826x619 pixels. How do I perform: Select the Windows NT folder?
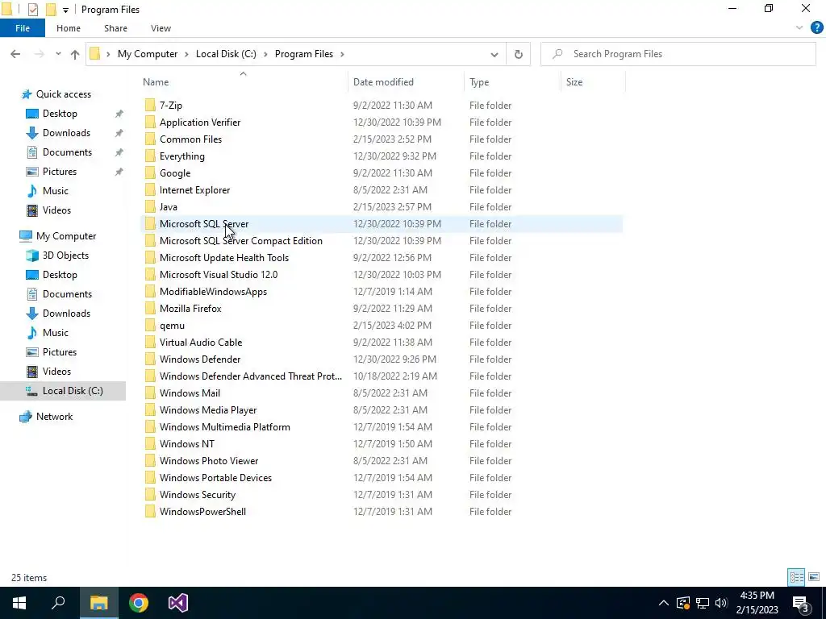(186, 444)
